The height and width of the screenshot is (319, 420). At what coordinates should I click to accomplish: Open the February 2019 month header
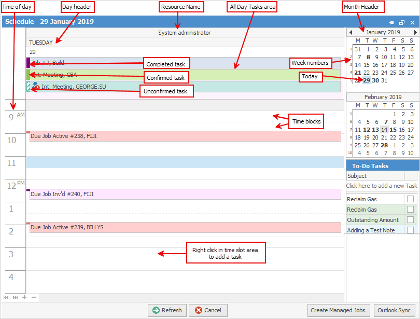(x=383, y=97)
